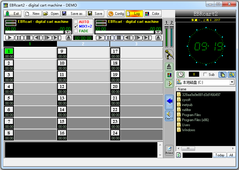Switch to cart bank tab 3

tap(136, 44)
